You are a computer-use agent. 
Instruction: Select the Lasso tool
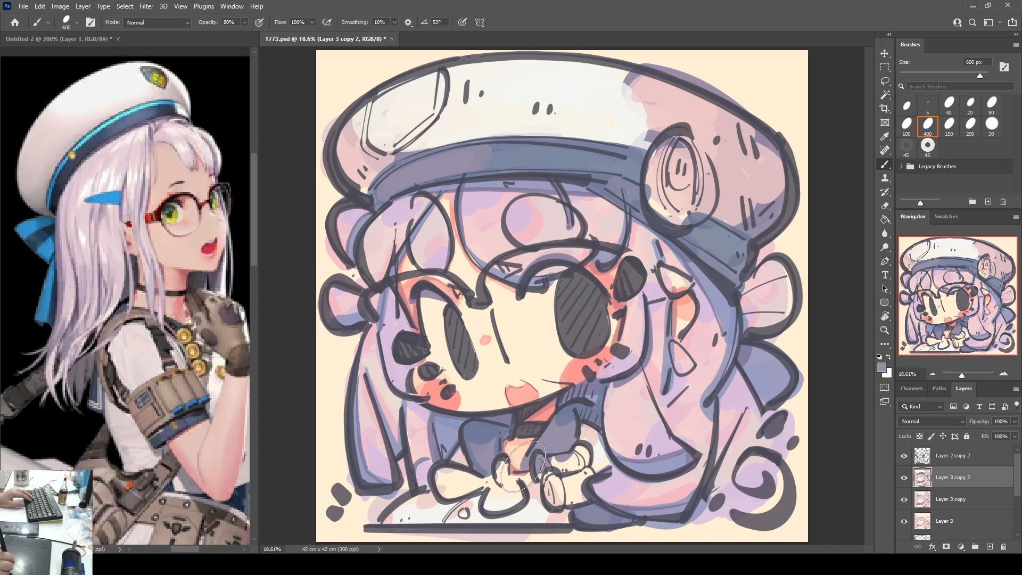[x=885, y=81]
